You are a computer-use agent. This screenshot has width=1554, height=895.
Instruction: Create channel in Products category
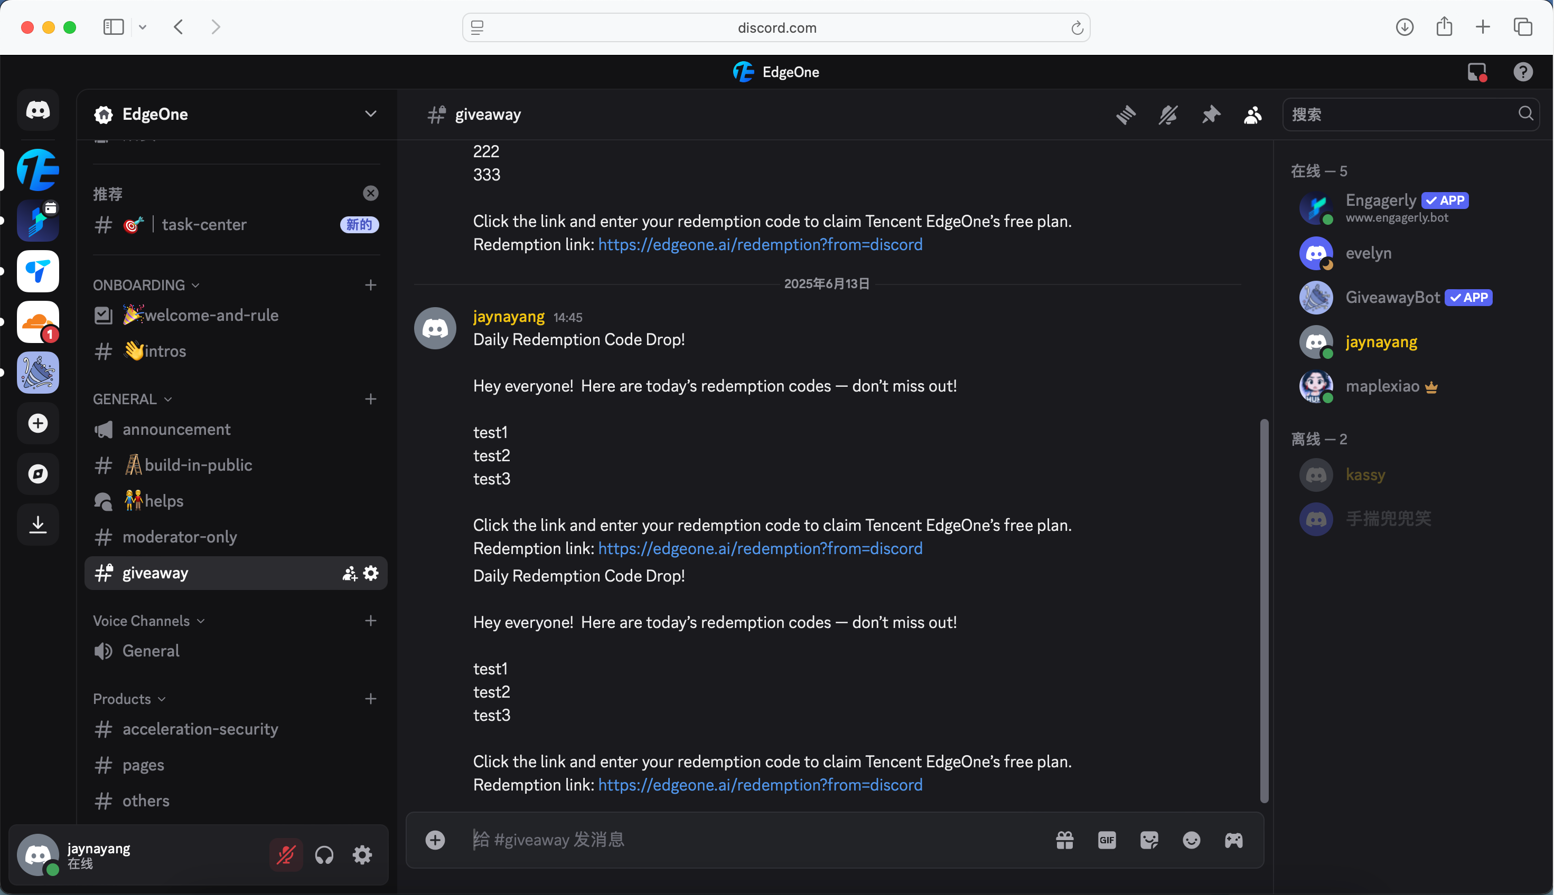[x=370, y=699]
